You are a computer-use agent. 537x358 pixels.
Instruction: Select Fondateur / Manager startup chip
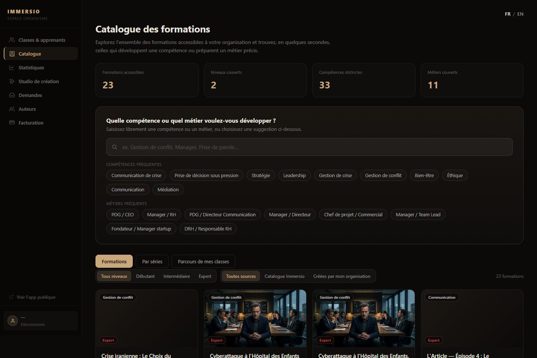click(141, 229)
